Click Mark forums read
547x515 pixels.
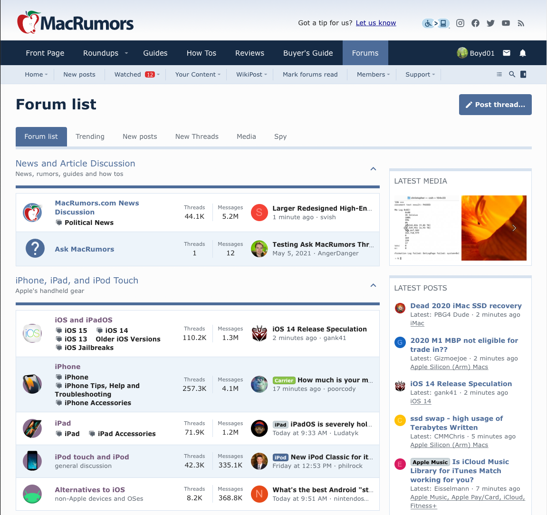[x=310, y=74]
